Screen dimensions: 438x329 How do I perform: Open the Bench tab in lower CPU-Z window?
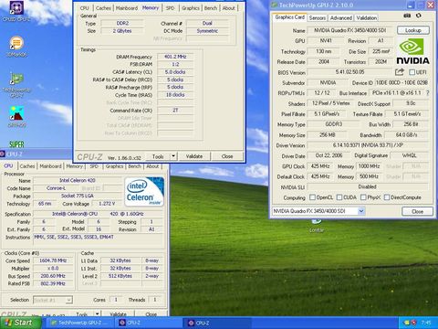135,166
